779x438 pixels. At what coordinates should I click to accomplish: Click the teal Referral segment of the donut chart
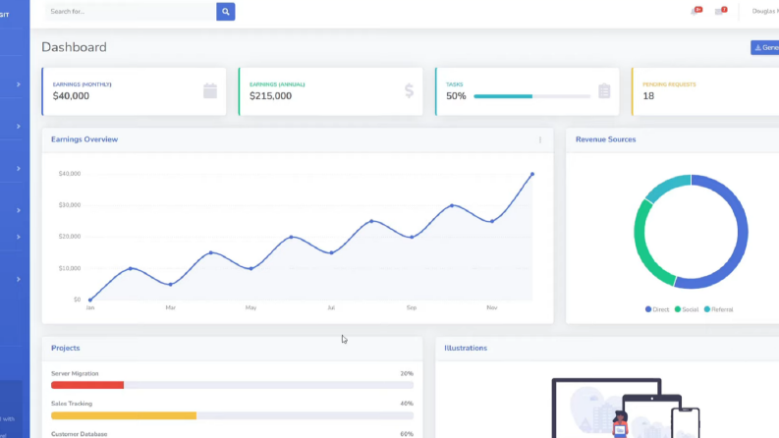(x=667, y=187)
